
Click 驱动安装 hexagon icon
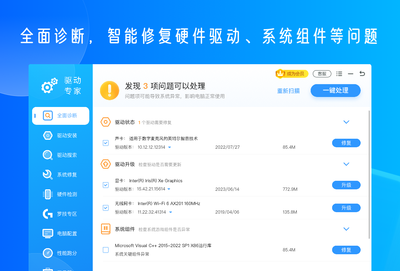48,135
